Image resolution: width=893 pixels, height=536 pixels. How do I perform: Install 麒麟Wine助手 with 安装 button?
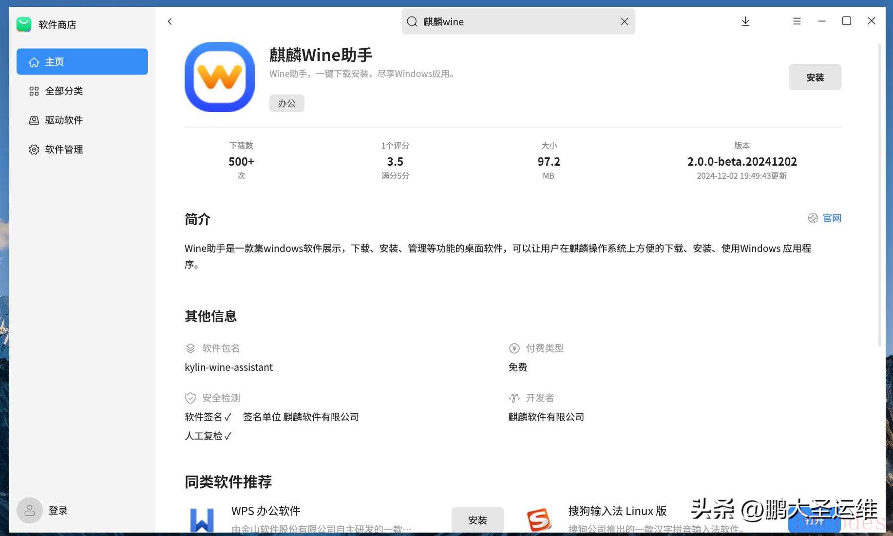click(815, 77)
